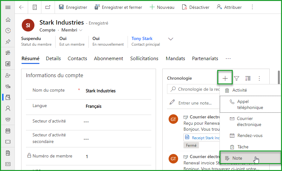This screenshot has width=282, height=171.
Task: Open record in new window icon
Action: tap(48, 7)
